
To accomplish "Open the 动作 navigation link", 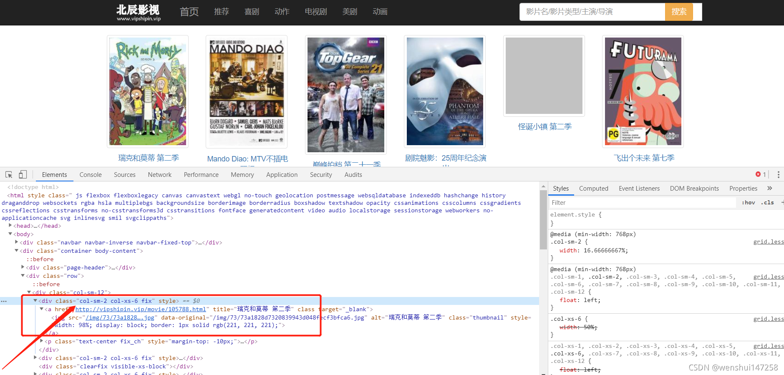I will click(282, 12).
